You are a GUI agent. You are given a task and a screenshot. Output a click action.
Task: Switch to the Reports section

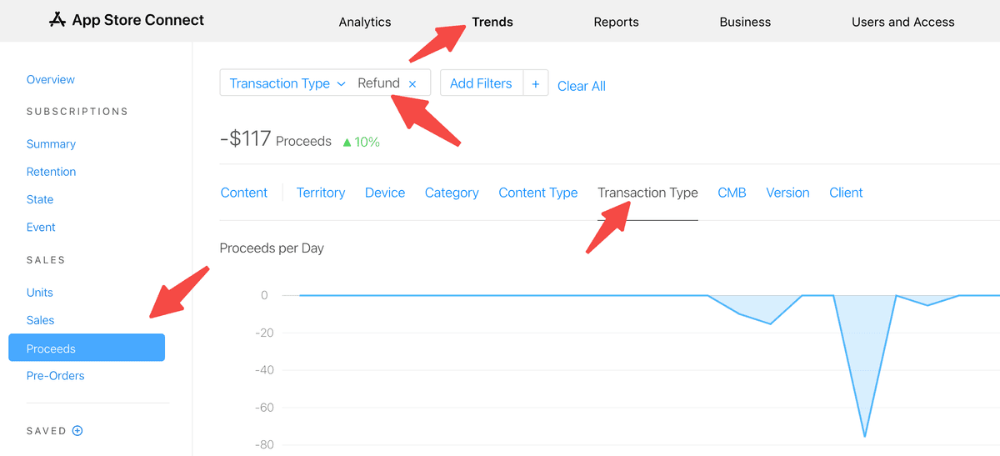coord(616,22)
